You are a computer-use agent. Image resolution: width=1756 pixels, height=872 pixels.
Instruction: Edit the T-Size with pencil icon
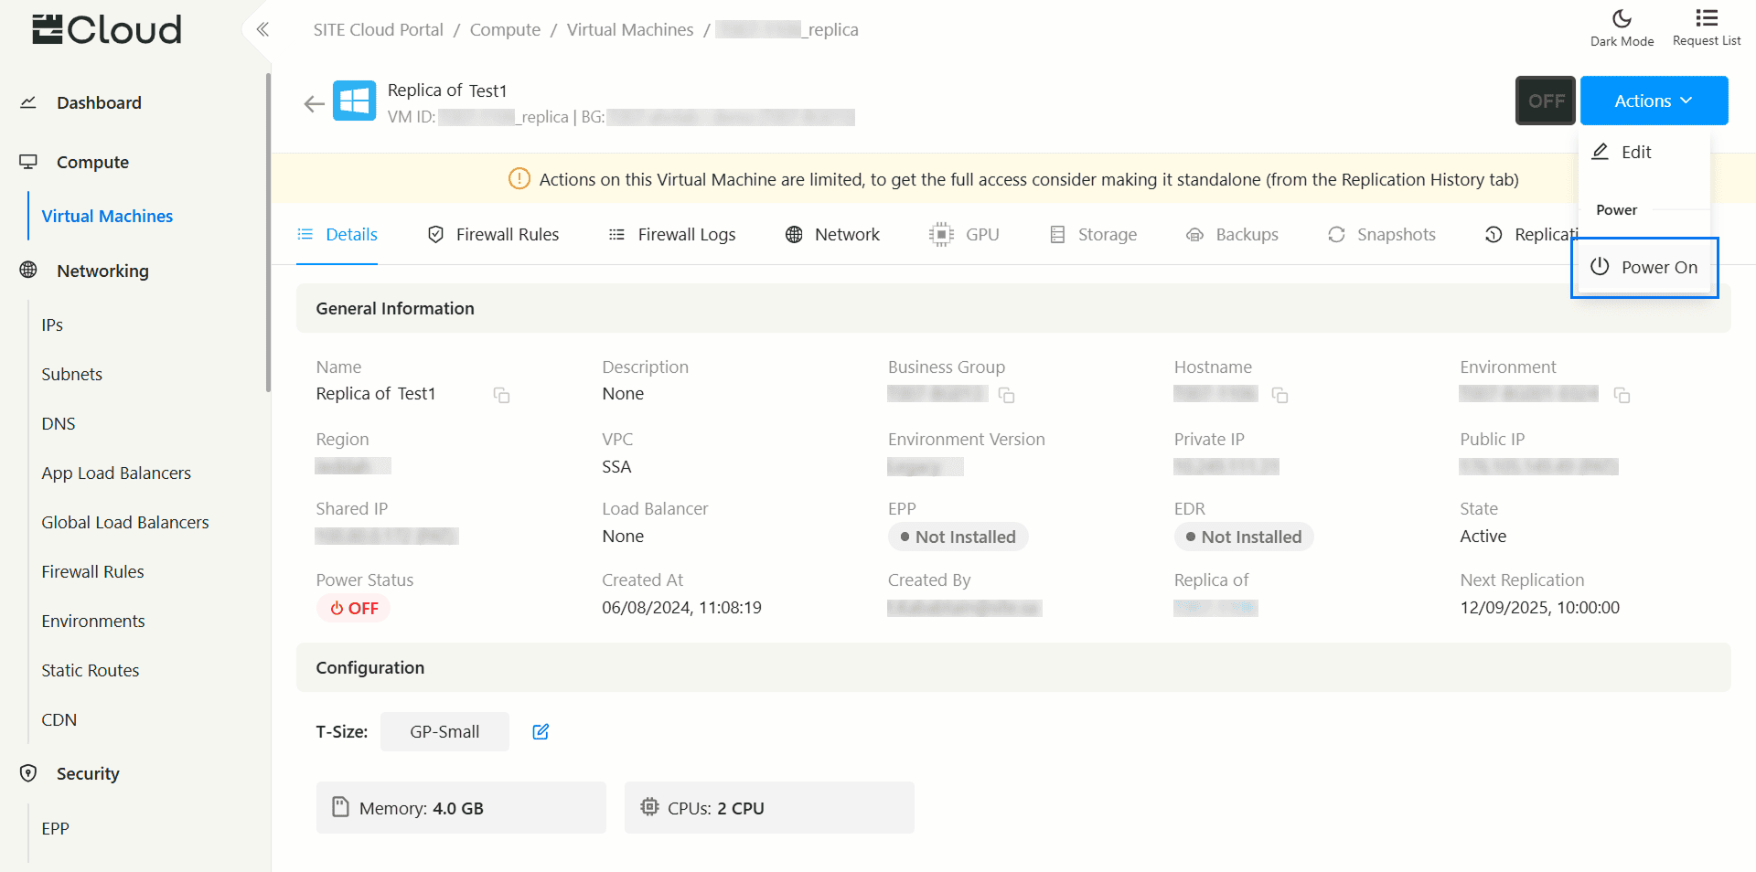(x=541, y=731)
